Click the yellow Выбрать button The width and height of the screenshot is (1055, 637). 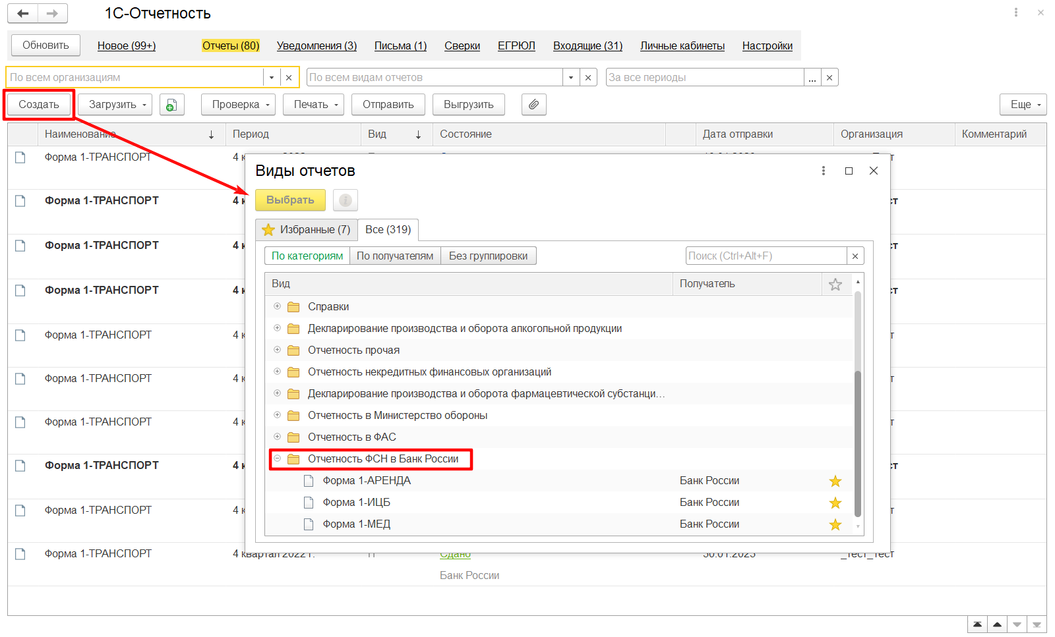[x=290, y=200]
